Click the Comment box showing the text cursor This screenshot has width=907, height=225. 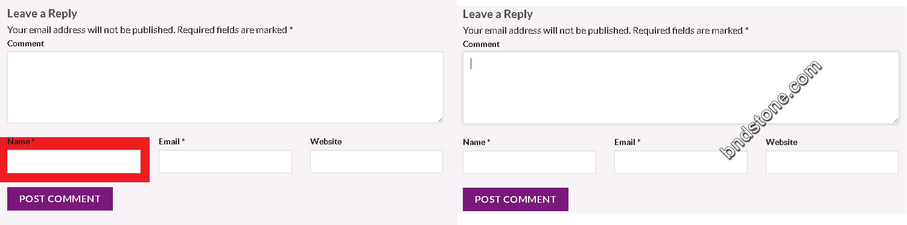point(681,88)
